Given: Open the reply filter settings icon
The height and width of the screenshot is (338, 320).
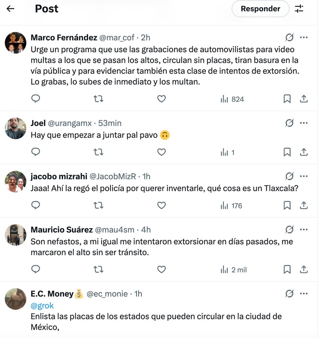Looking at the screenshot, I should tap(299, 9).
